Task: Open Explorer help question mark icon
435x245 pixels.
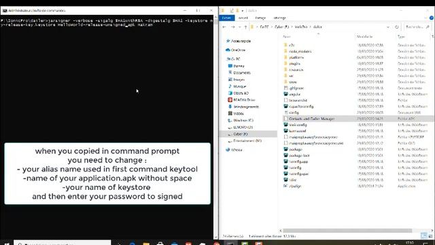Action: (x=432, y=18)
